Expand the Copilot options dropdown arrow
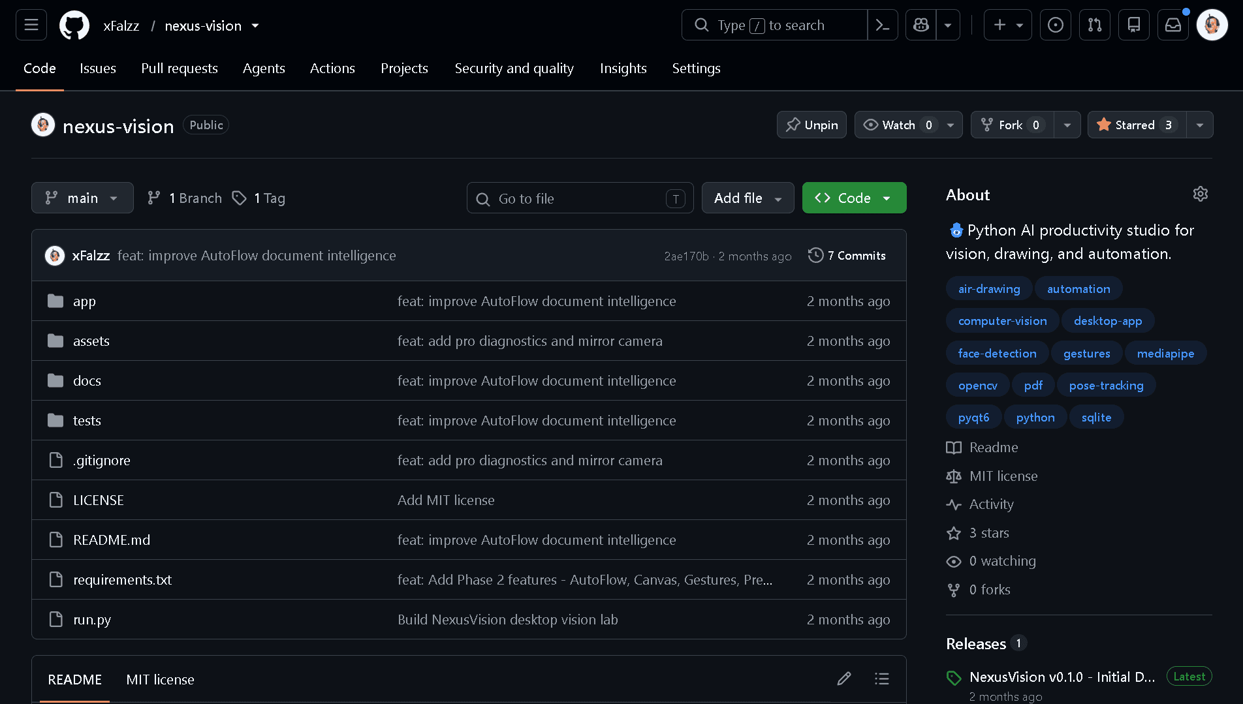This screenshot has height=704, width=1243. tap(948, 25)
